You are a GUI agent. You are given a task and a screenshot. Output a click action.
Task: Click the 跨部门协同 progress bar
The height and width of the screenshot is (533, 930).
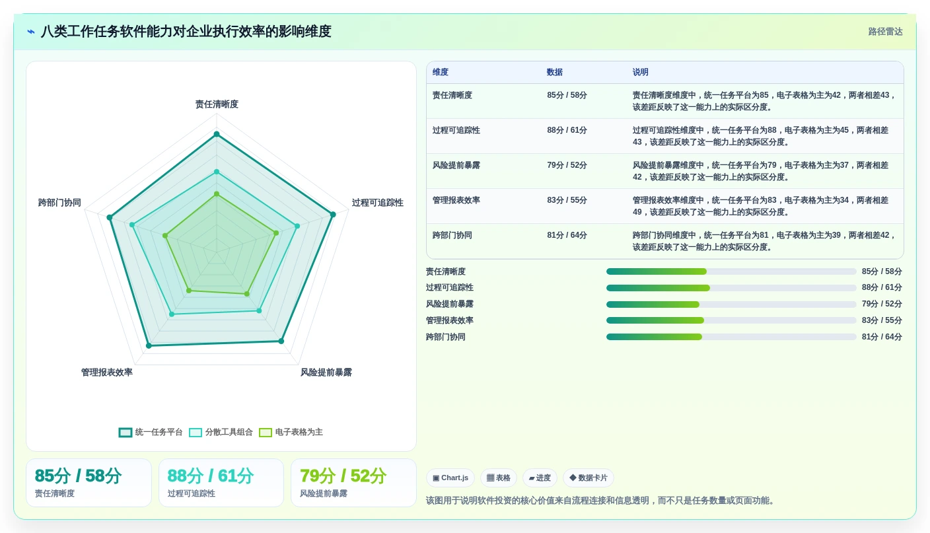[731, 337]
